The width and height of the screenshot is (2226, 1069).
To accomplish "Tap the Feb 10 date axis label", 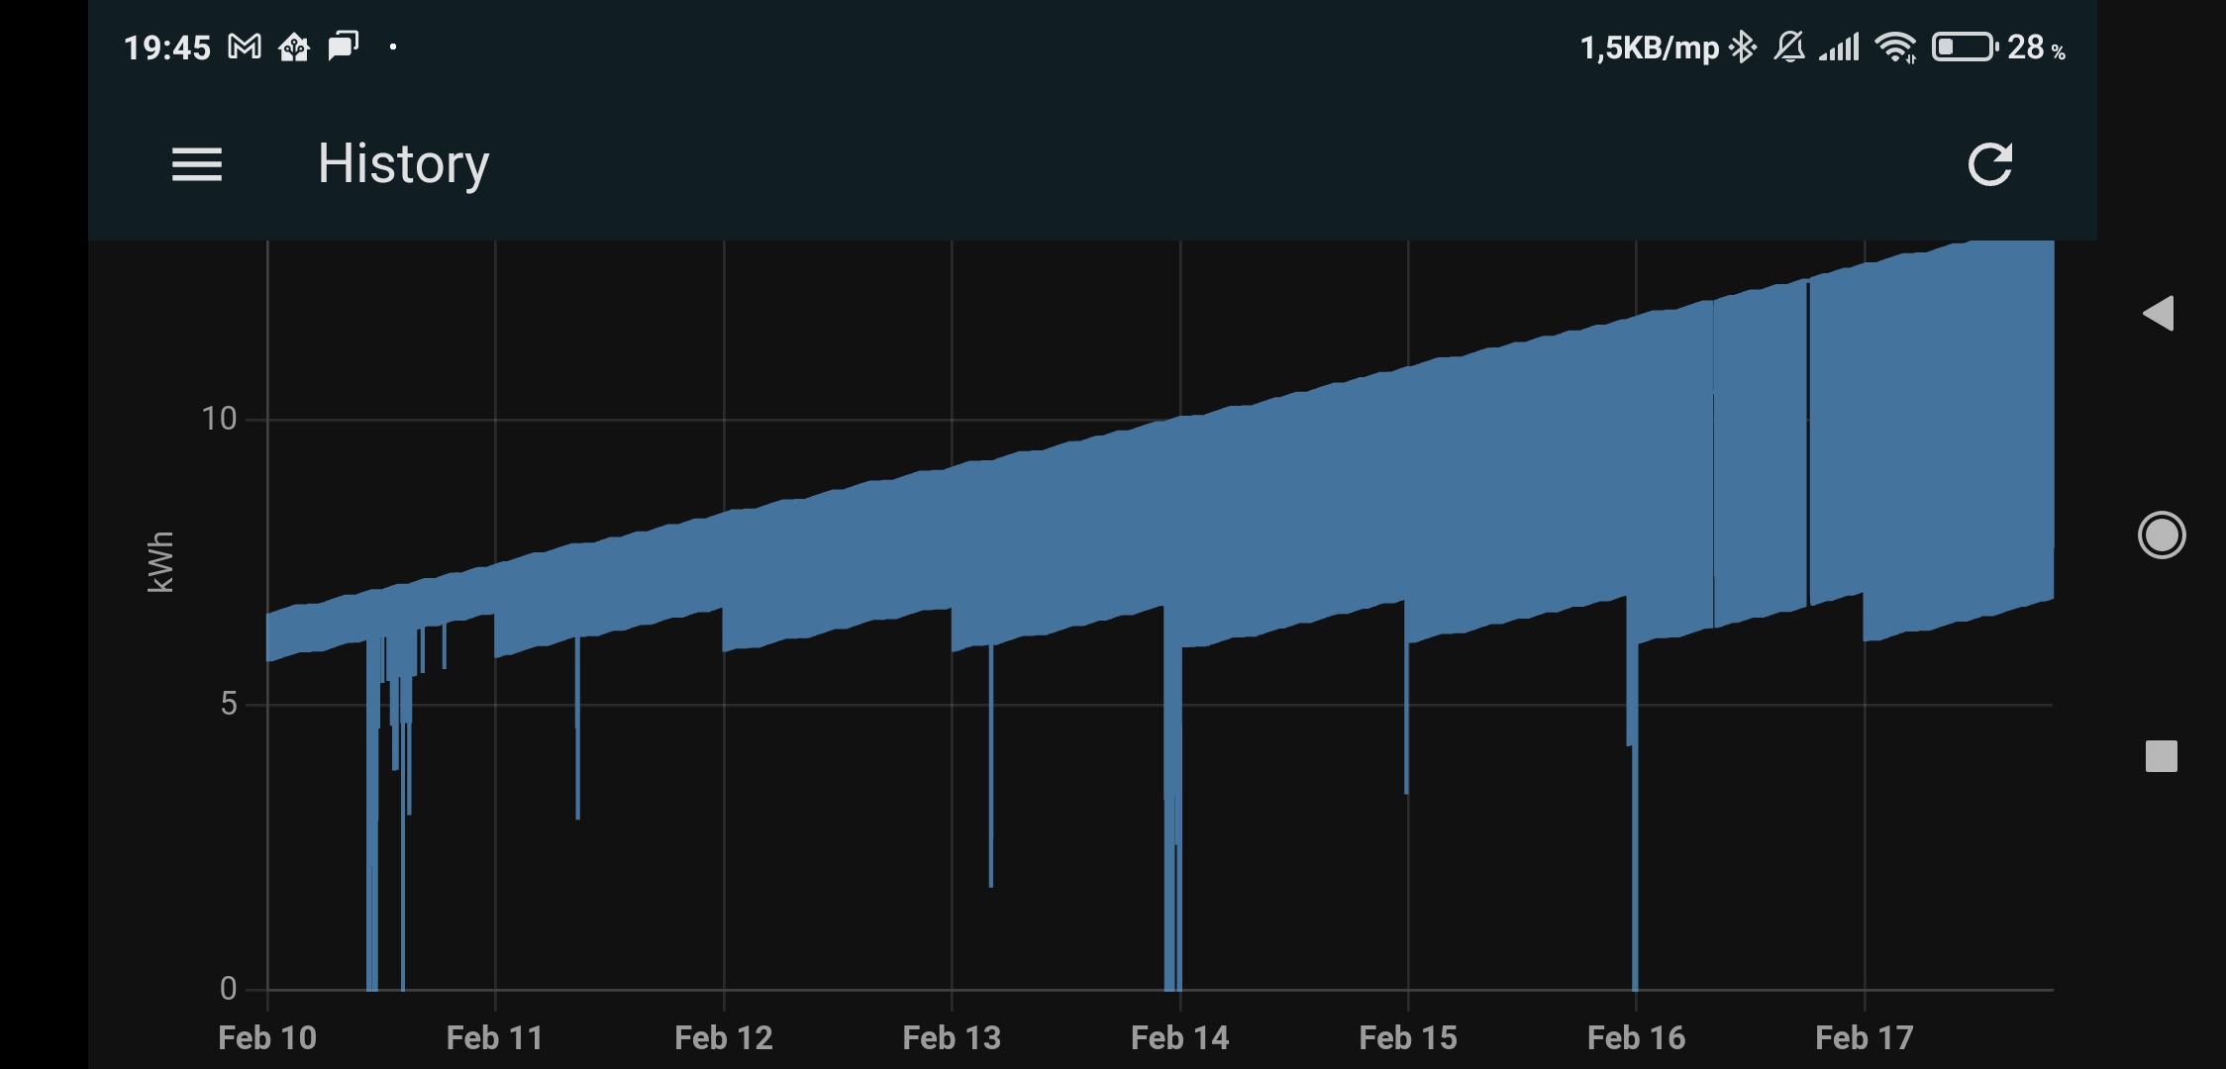I will click(266, 1037).
